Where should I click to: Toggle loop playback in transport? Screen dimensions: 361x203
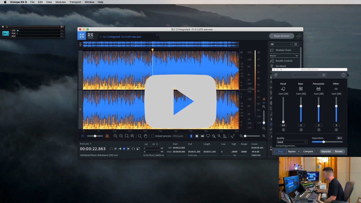133,149
